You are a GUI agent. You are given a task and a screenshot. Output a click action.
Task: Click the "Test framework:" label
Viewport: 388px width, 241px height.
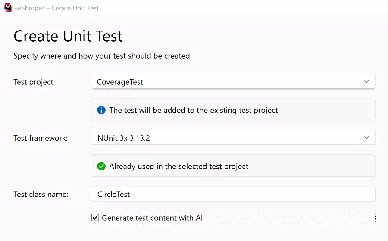[x=41, y=138]
